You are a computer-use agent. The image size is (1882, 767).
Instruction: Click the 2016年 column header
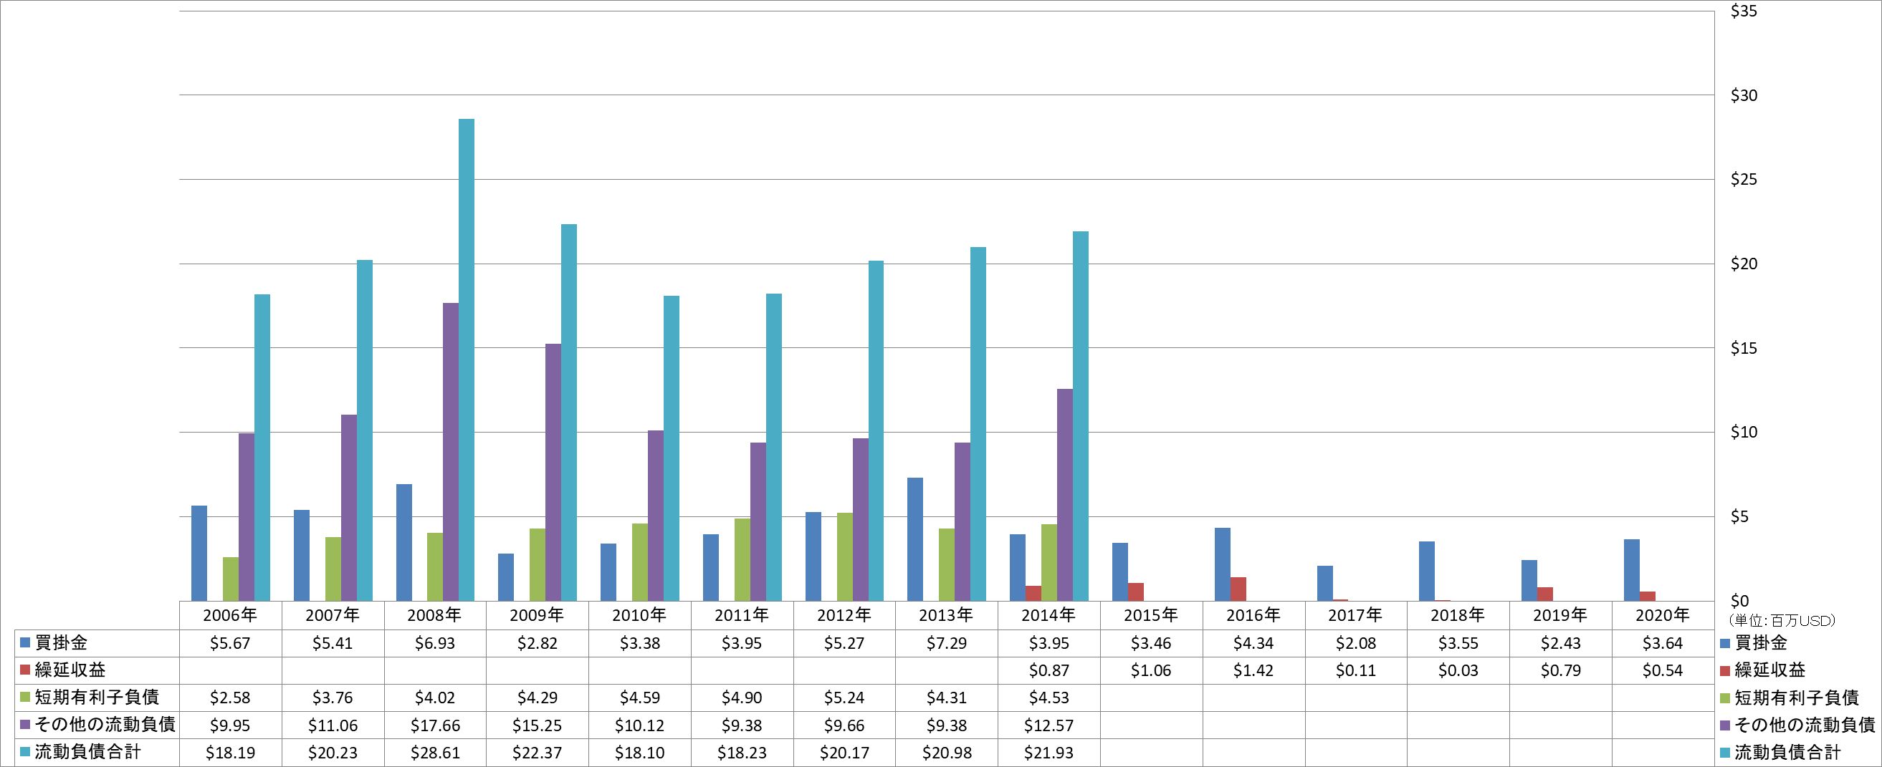tap(1253, 615)
